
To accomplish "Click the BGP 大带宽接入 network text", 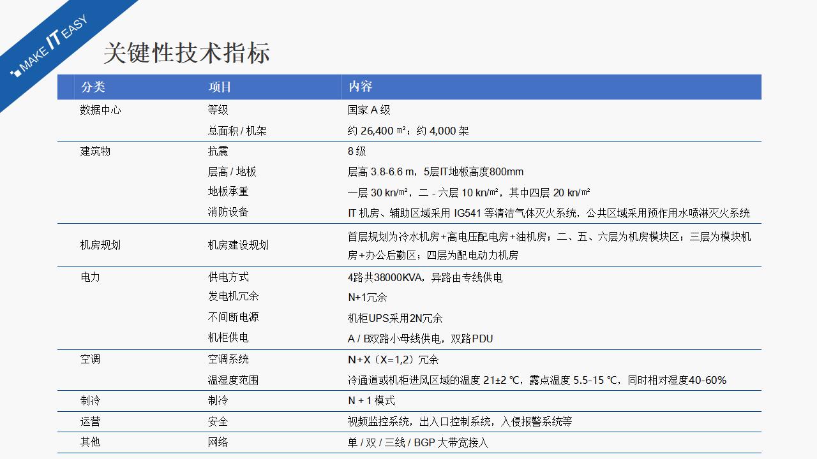I will 451,442.
